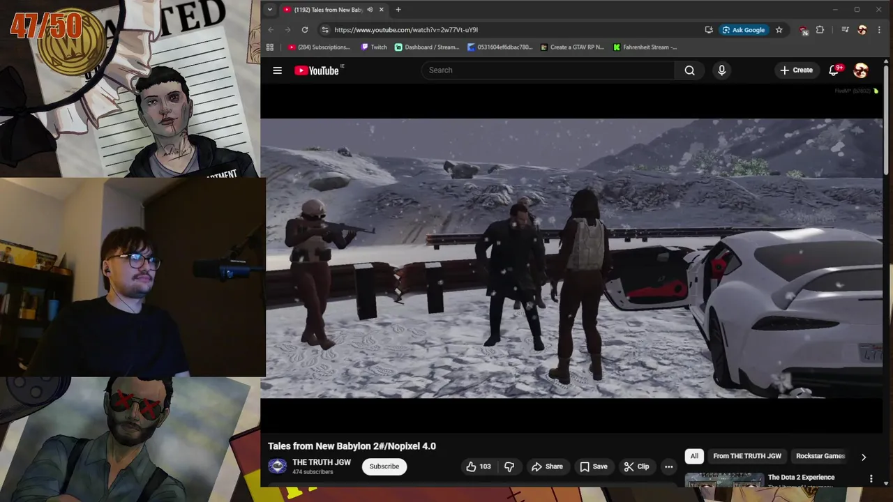Like the video with thumbs up
The height and width of the screenshot is (502, 893).
coord(478,466)
